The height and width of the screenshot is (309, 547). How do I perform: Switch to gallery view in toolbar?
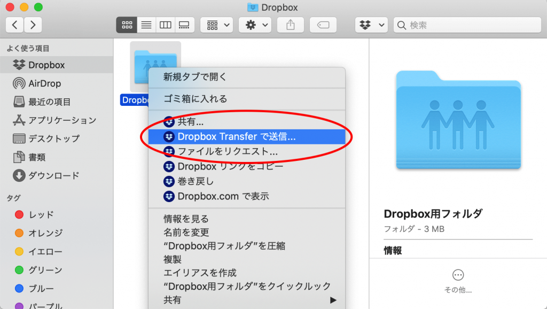[x=184, y=25]
